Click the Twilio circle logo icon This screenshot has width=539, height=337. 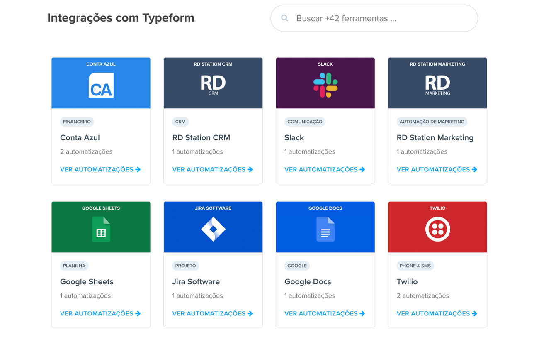pos(437,229)
